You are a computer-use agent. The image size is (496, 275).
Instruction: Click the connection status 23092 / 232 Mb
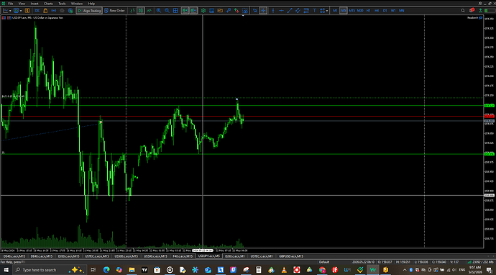click(480, 262)
